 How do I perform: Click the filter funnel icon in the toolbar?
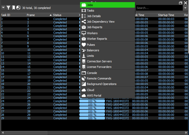click(x=8, y=8)
